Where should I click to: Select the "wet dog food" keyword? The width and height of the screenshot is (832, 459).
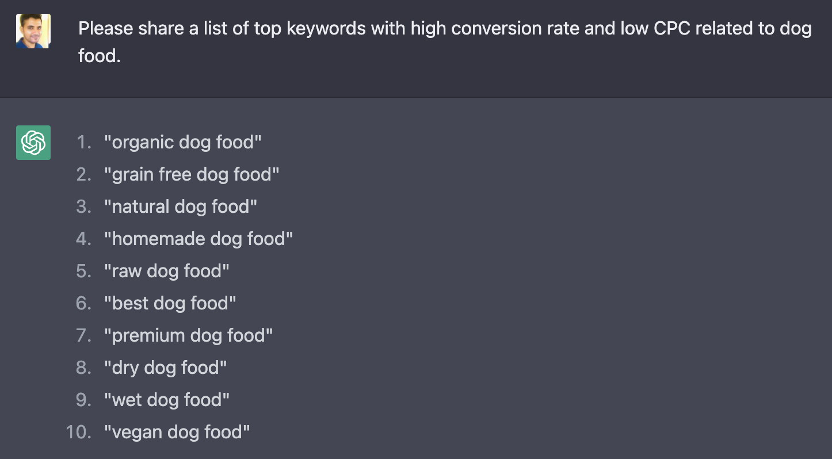pyautogui.click(x=167, y=400)
